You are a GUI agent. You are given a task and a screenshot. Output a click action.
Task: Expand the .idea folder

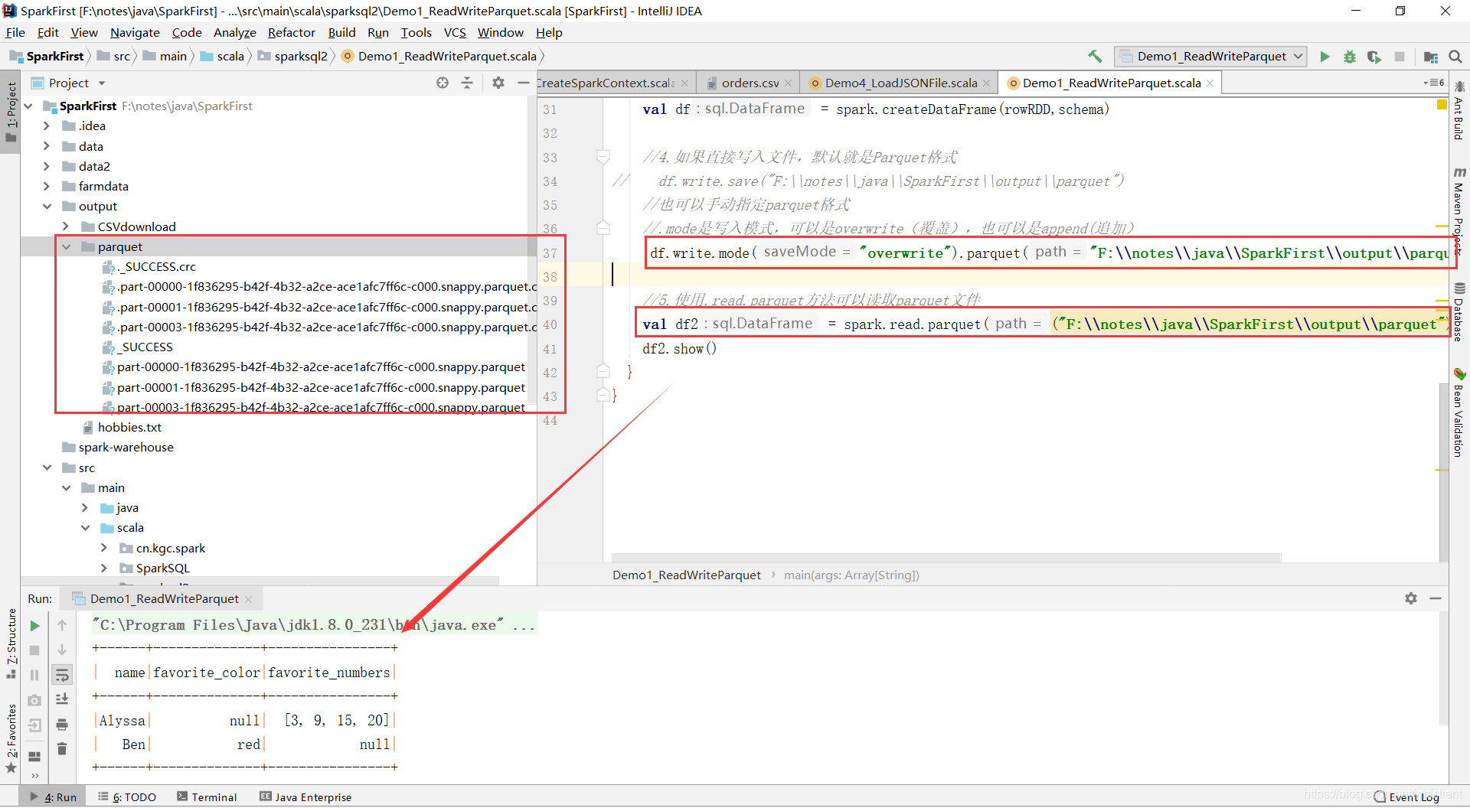pyautogui.click(x=47, y=126)
